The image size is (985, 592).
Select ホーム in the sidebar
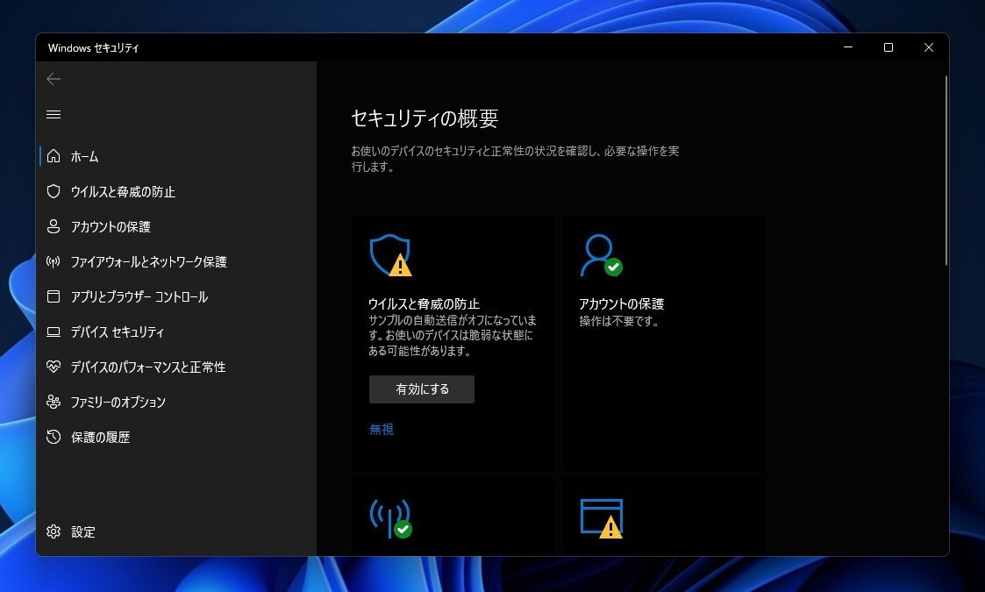(x=85, y=156)
